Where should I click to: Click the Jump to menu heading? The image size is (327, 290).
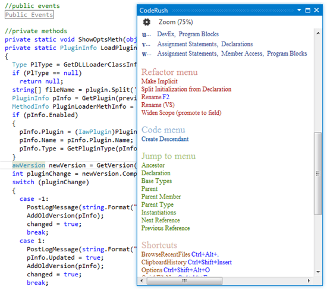pos(169,156)
